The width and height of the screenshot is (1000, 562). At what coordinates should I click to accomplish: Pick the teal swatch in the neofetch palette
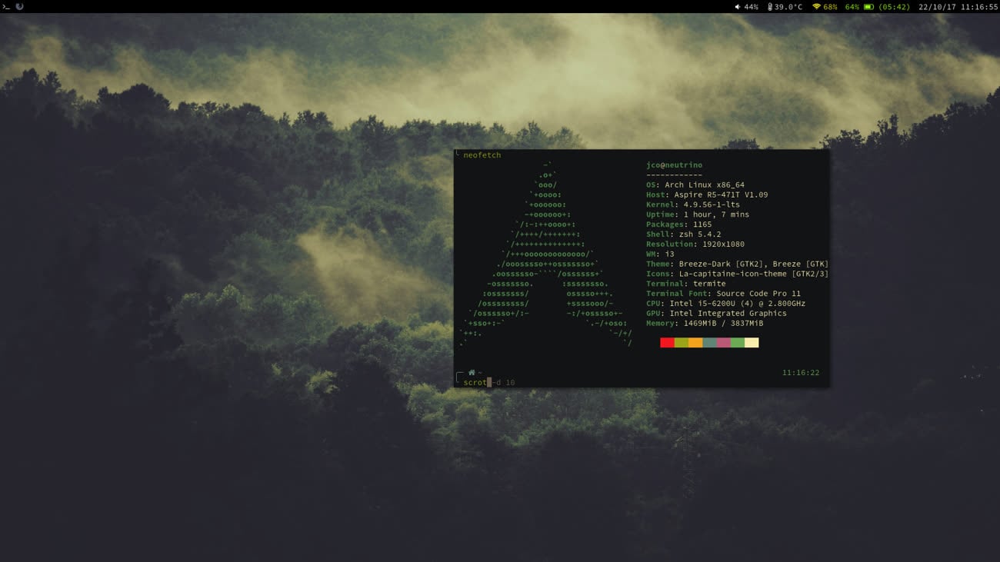click(x=709, y=343)
